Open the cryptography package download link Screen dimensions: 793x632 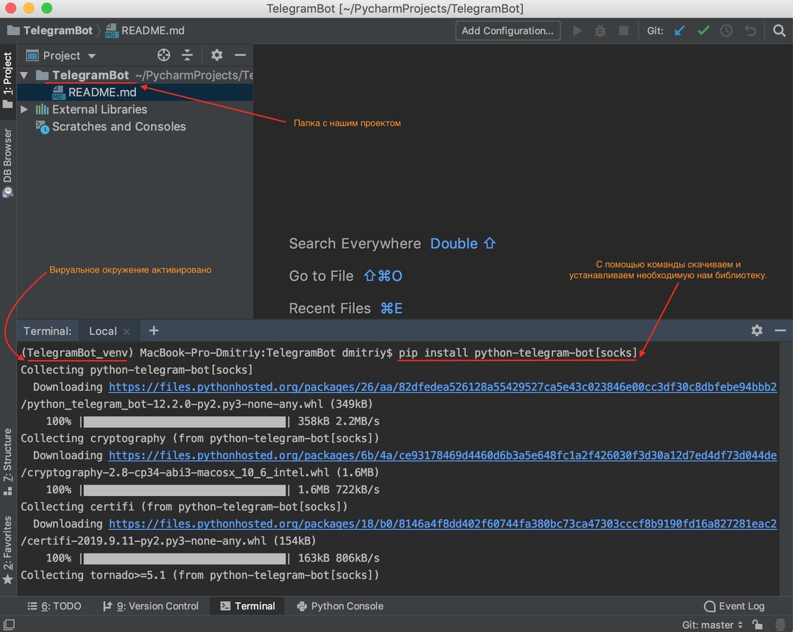pyautogui.click(x=443, y=456)
